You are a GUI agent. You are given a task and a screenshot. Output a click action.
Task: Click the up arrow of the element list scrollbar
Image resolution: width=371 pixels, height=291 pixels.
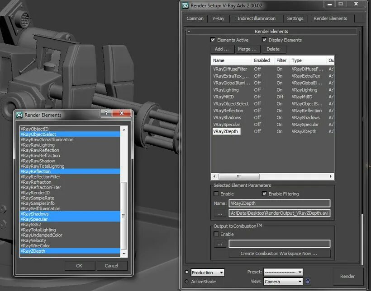[x=124, y=130]
